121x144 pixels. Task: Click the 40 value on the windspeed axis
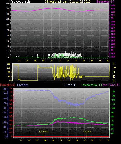(x=8, y=14)
